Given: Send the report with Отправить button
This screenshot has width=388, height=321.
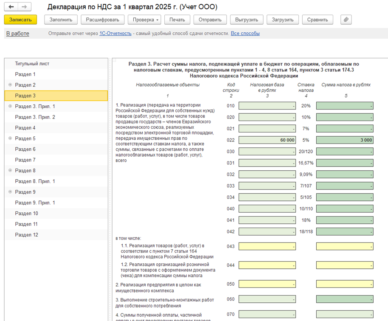Looking at the screenshot, I should 210,20.
